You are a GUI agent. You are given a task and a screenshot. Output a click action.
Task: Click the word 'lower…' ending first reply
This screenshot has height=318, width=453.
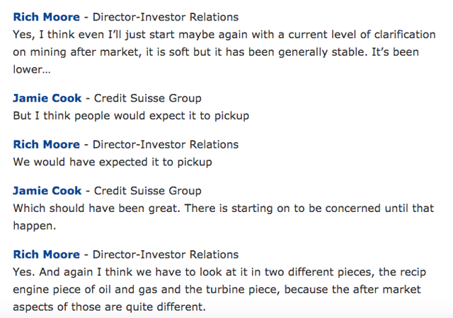(x=32, y=69)
